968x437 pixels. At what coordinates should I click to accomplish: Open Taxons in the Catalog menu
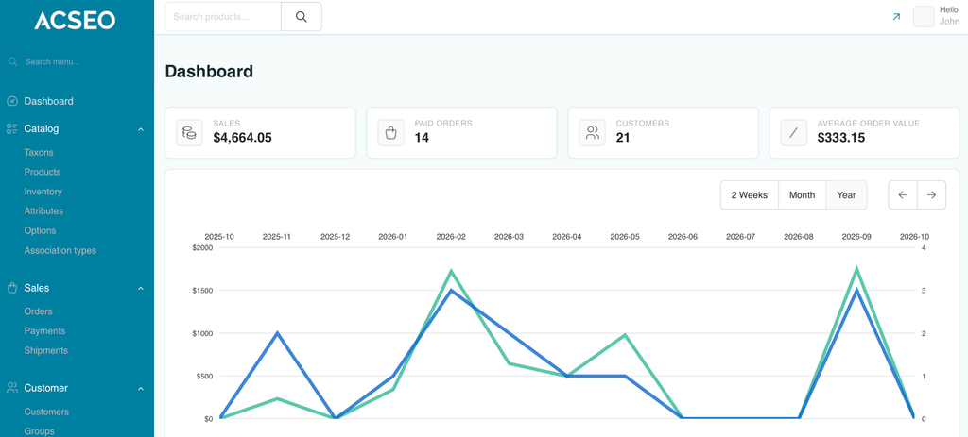click(x=39, y=152)
